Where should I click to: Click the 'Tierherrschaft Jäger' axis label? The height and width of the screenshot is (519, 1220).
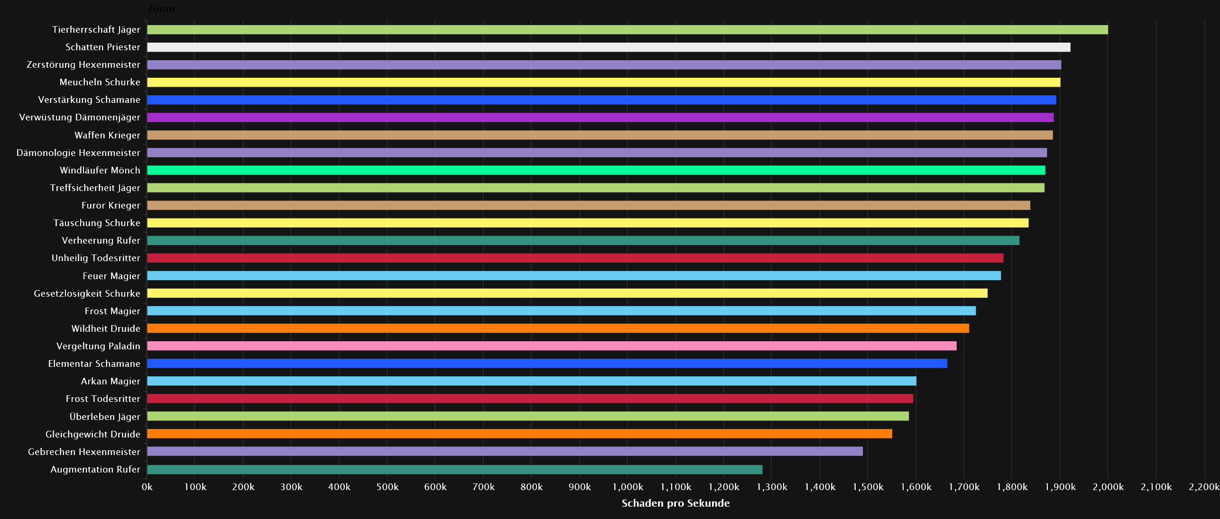pyautogui.click(x=96, y=30)
